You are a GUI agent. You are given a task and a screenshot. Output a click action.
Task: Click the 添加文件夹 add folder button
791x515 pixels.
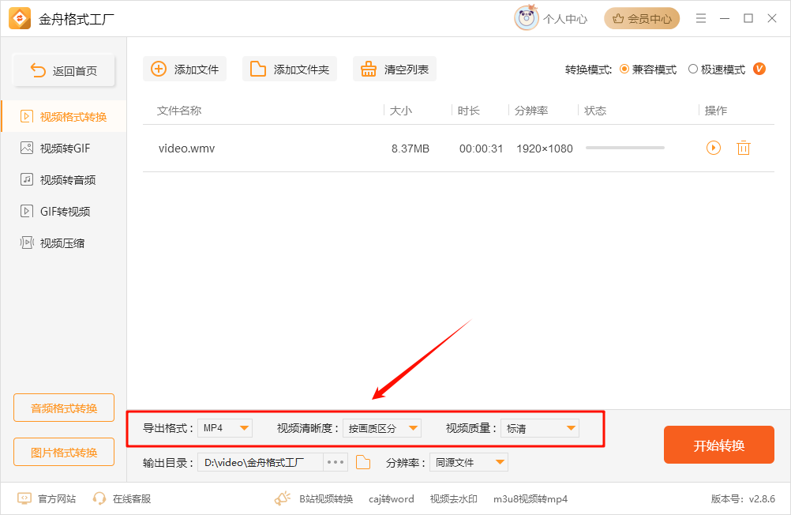click(x=290, y=70)
